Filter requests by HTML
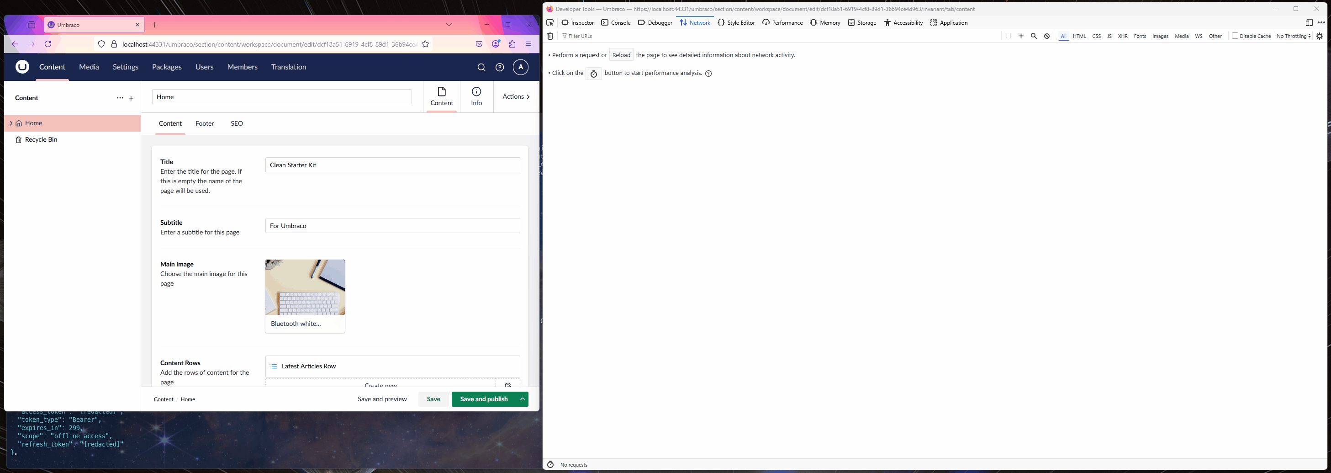The width and height of the screenshot is (1331, 473). [1079, 36]
